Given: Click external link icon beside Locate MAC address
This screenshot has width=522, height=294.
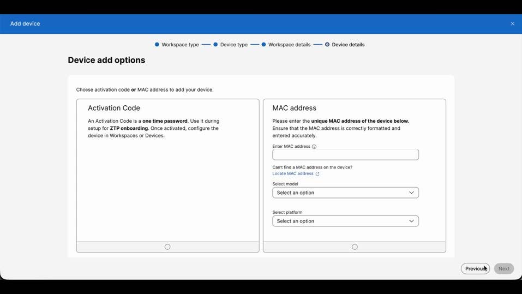Looking at the screenshot, I should [317, 174].
